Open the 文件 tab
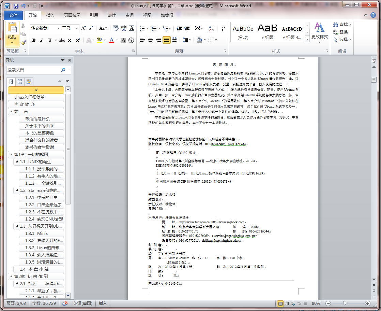The width and height of the screenshot is (381, 311). click(13, 15)
